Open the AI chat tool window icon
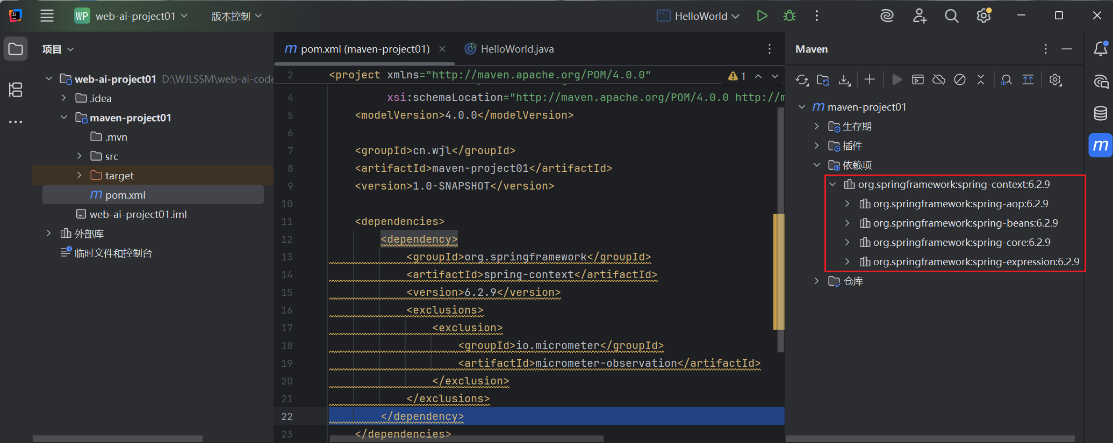The image size is (1113, 443). (1101, 82)
